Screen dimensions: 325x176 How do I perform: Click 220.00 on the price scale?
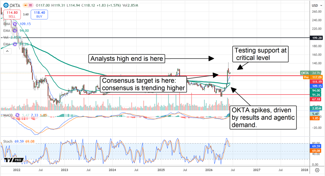tap(317, 29)
